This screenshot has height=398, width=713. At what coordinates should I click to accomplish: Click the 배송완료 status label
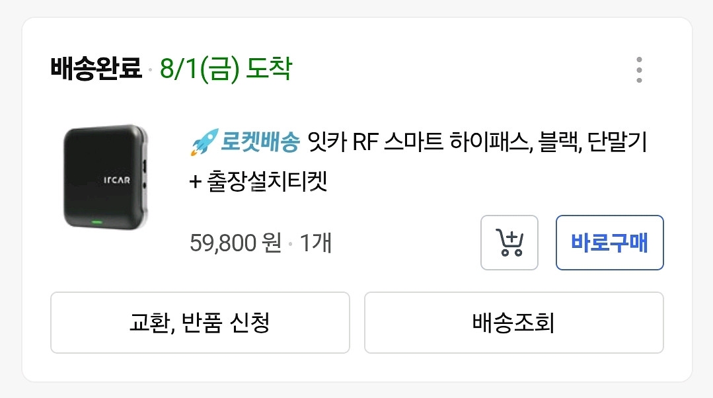point(96,69)
